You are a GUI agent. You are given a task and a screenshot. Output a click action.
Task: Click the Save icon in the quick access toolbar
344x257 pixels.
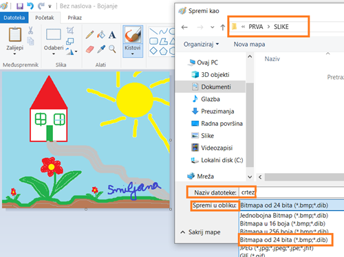click(x=20, y=6)
